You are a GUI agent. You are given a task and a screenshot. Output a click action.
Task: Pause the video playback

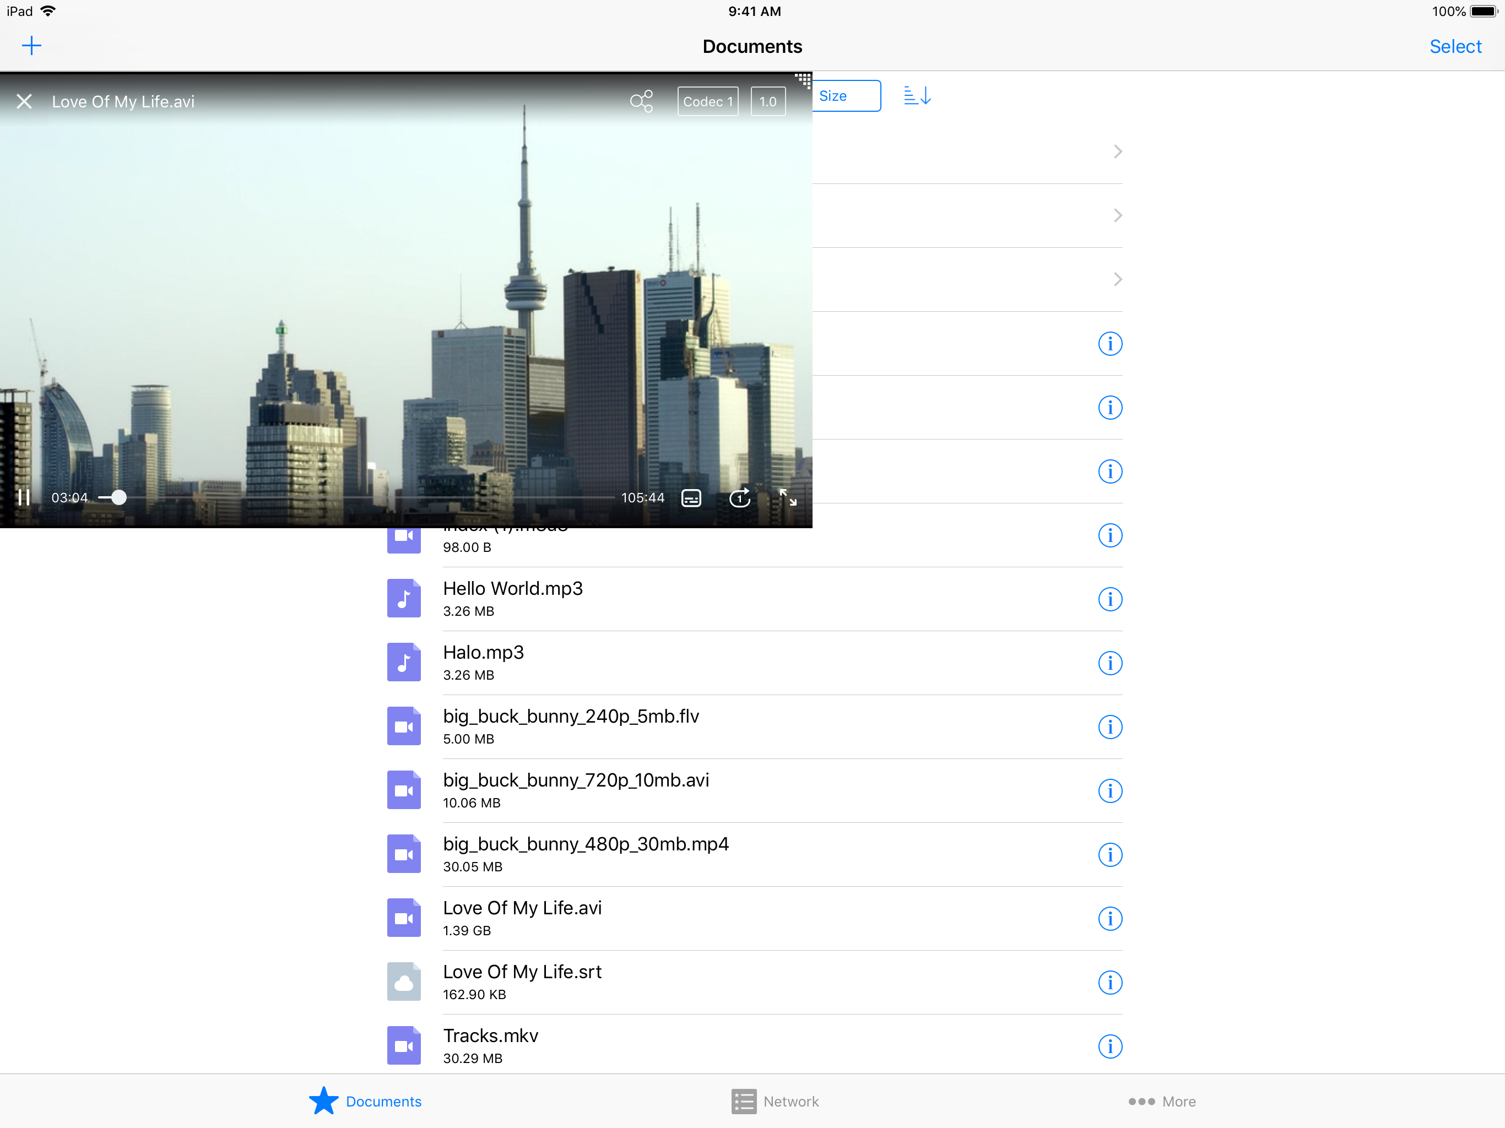click(24, 497)
